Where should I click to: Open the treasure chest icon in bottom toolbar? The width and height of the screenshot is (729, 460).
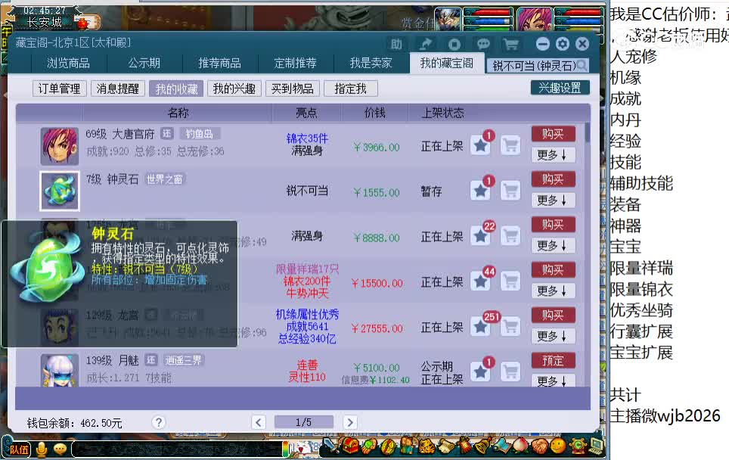[351, 447]
